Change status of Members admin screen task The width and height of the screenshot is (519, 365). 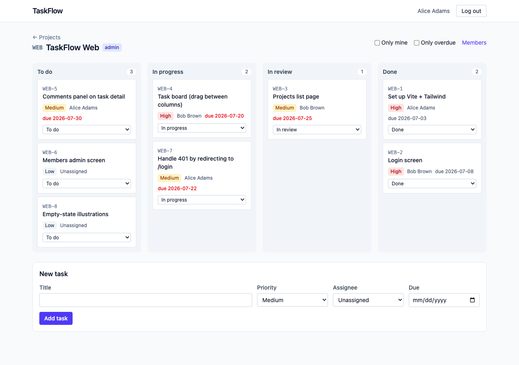(x=87, y=184)
